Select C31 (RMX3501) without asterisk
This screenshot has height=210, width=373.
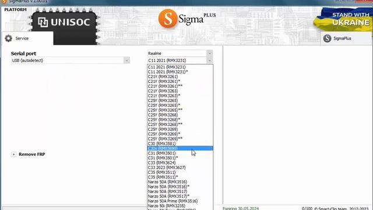pyautogui.click(x=180, y=153)
